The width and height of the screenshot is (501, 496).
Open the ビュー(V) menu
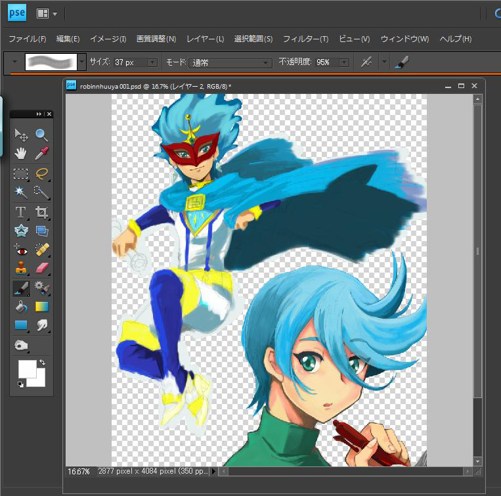pyautogui.click(x=355, y=39)
